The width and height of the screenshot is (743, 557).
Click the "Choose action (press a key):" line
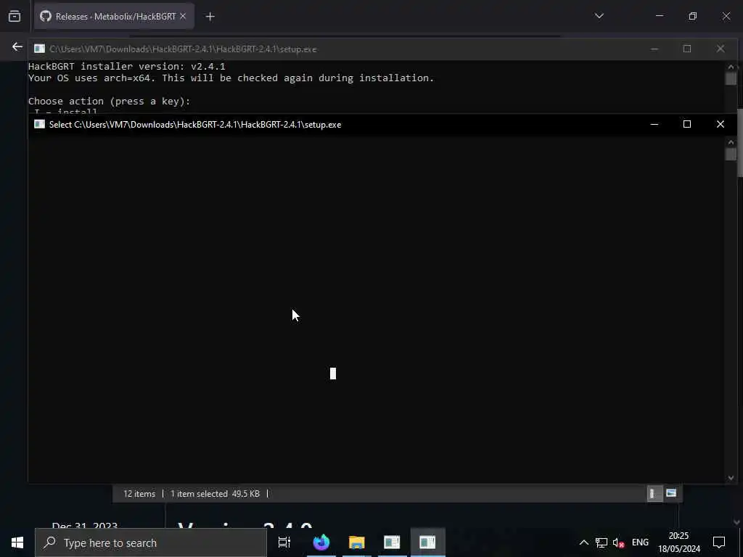109,102
